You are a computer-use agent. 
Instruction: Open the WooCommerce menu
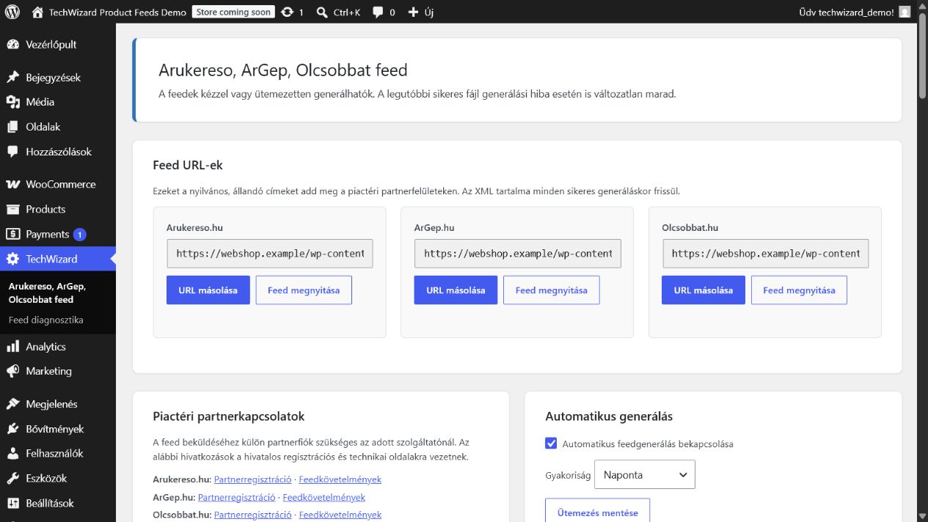(58, 185)
